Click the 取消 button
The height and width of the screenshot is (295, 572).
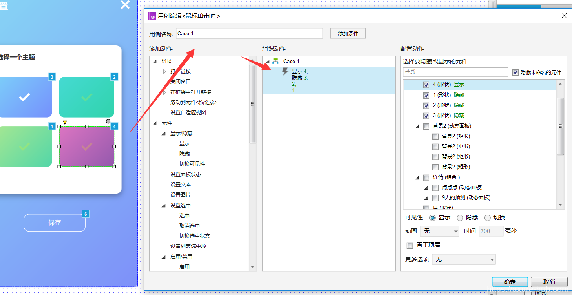pos(549,282)
